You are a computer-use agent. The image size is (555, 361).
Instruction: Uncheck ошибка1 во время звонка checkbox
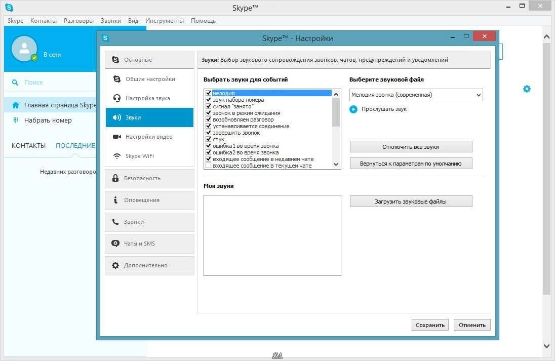[x=209, y=146]
